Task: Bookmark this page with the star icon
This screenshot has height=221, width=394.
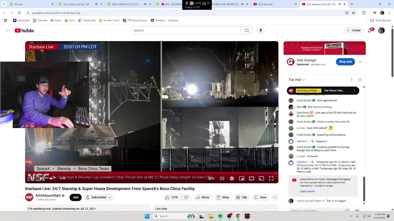Action: [x=353, y=13]
